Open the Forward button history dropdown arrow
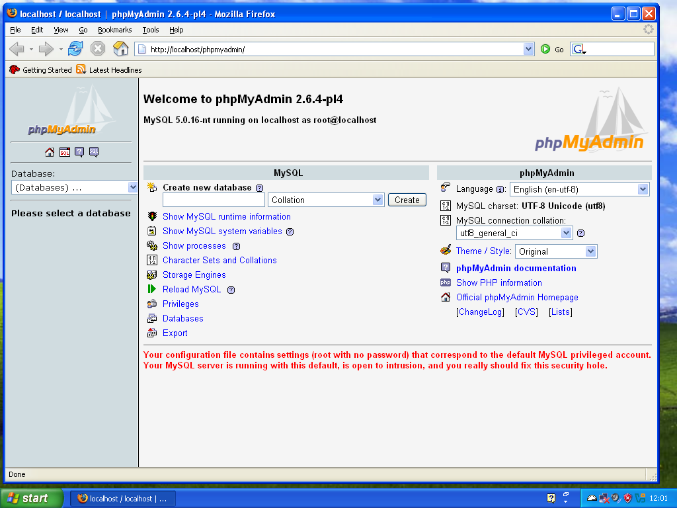 tap(61, 49)
